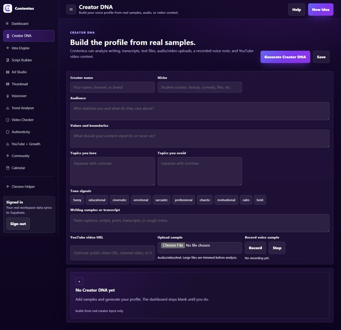Viewport: 341px width, 330px height.
Task: Click into the Audience text area
Action: (x=200, y=111)
